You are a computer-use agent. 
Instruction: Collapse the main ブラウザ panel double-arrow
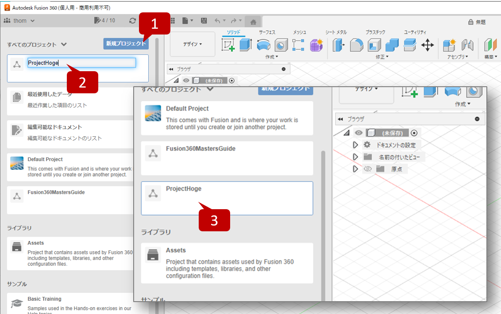click(171, 69)
